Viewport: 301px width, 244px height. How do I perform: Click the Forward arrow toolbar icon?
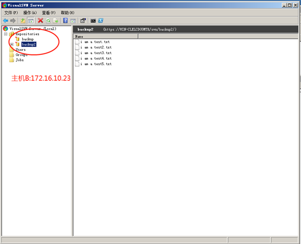[x=13, y=21]
